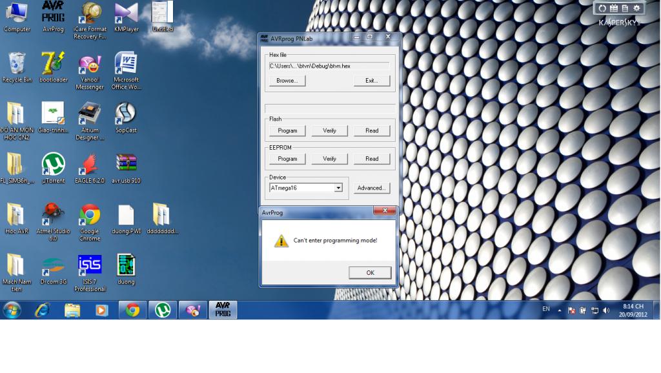Switch to Yahoo Messenger taskbar item
The height and width of the screenshot is (373, 661).
point(193,310)
